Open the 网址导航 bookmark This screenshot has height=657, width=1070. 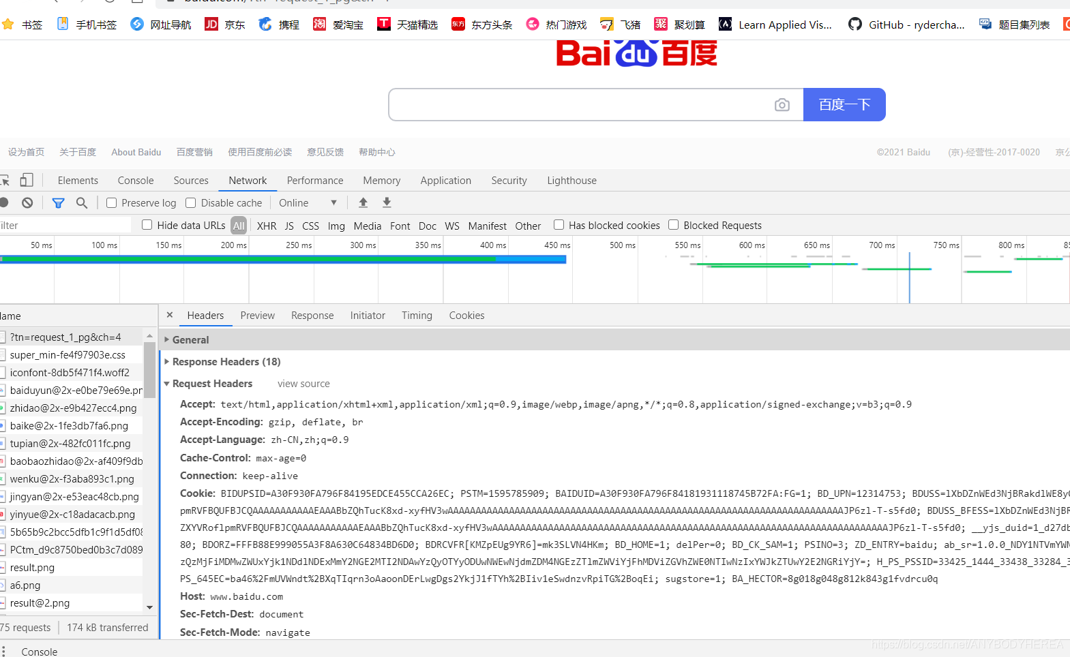click(161, 25)
